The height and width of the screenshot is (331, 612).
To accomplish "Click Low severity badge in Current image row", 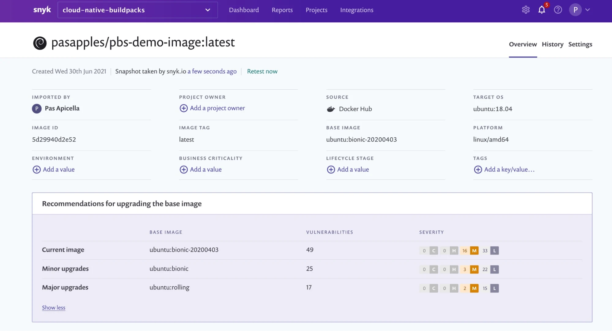I will pos(494,251).
